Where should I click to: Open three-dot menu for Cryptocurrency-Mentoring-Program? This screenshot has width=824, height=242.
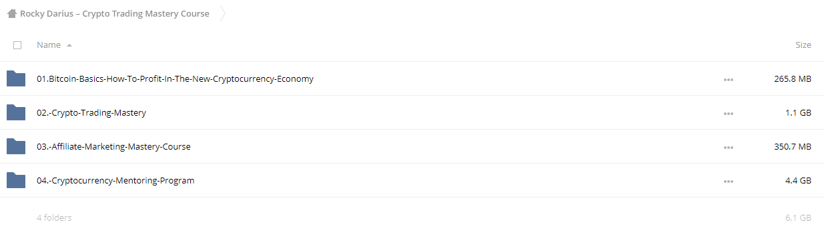728,181
